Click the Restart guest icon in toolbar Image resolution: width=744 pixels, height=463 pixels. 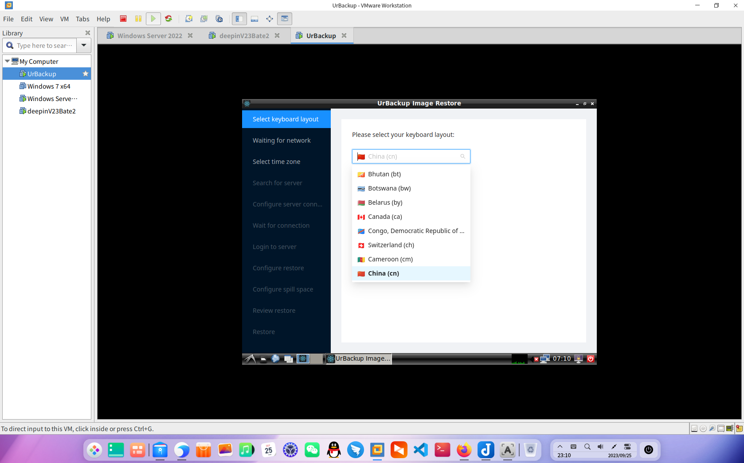point(168,19)
